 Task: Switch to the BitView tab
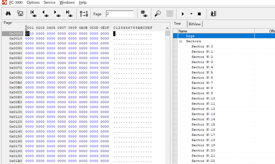195,24
